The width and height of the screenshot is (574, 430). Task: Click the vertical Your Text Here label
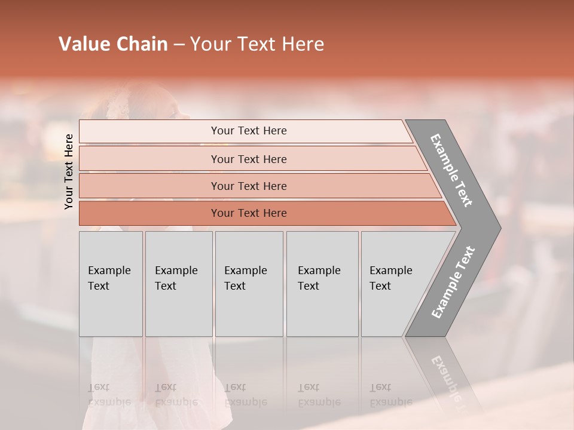click(x=69, y=171)
